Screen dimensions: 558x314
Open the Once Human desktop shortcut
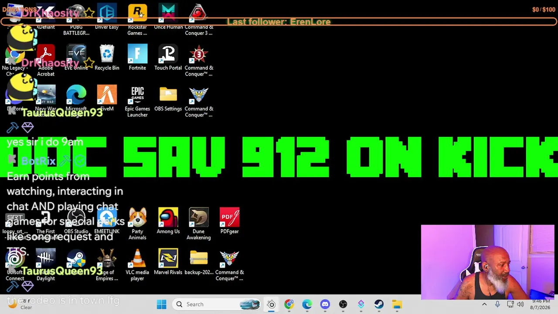tap(168, 17)
